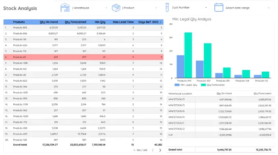Click the calendar date range icon
Image resolution: width=278 pixels, height=155 pixels.
pos(219,7)
